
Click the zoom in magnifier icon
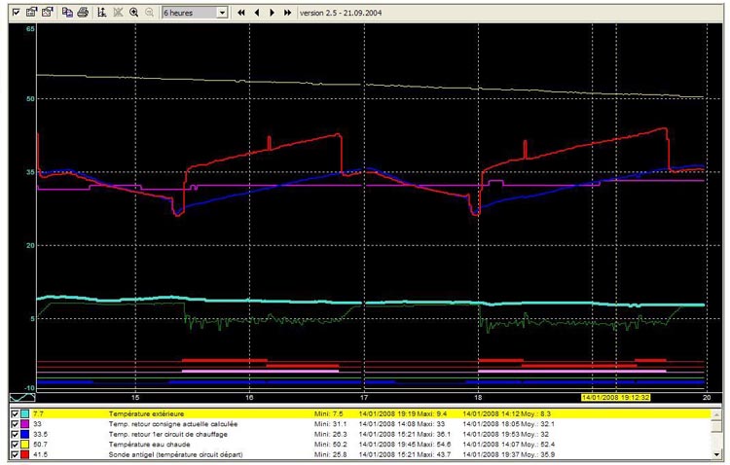click(133, 13)
